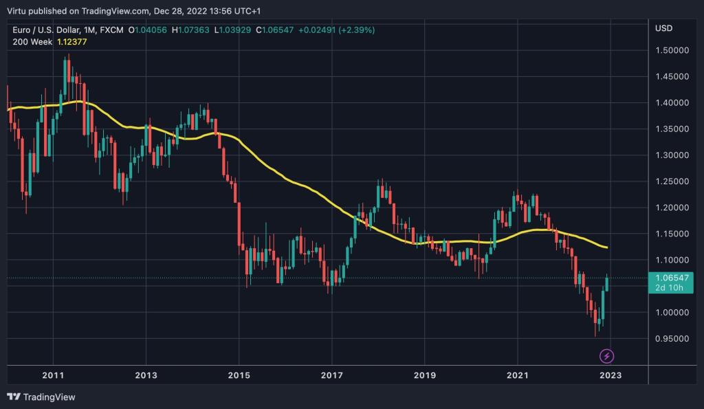Viewport: 704px width, 409px height.
Task: Click the 1.00000 price axis label
Action: [672, 313]
